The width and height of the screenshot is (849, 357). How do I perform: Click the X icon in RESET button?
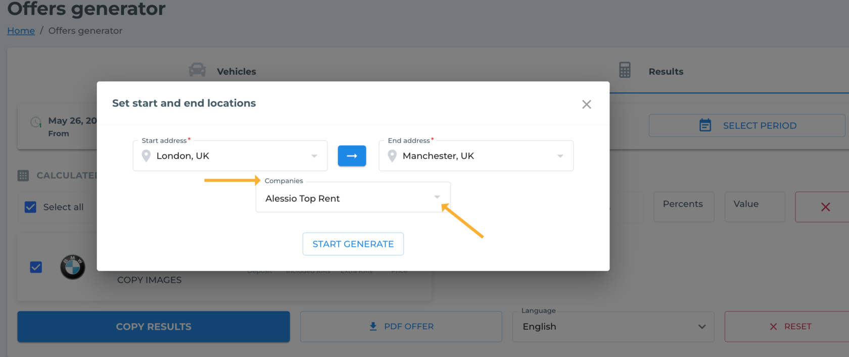pos(773,327)
